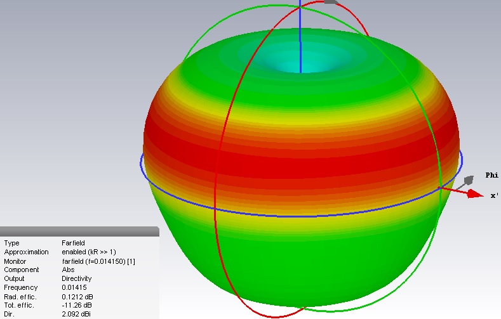Screen dimensions: 501x319
Task: Click the red x' axis arrowhead
Action: (x=475, y=193)
